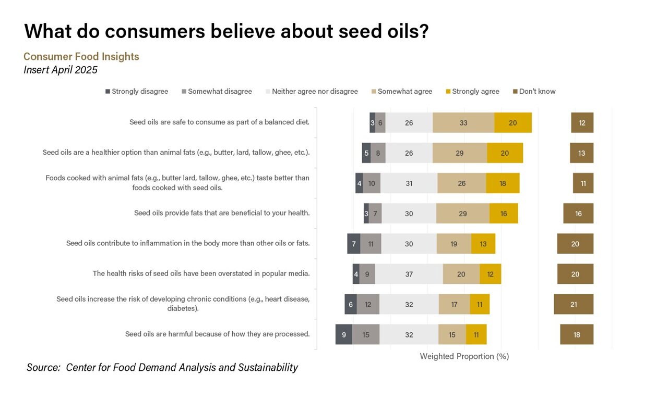Viewport: 668px width, 400px height.
Task: Click the Strongly agree segment showing 18
Action: pyautogui.click(x=503, y=183)
